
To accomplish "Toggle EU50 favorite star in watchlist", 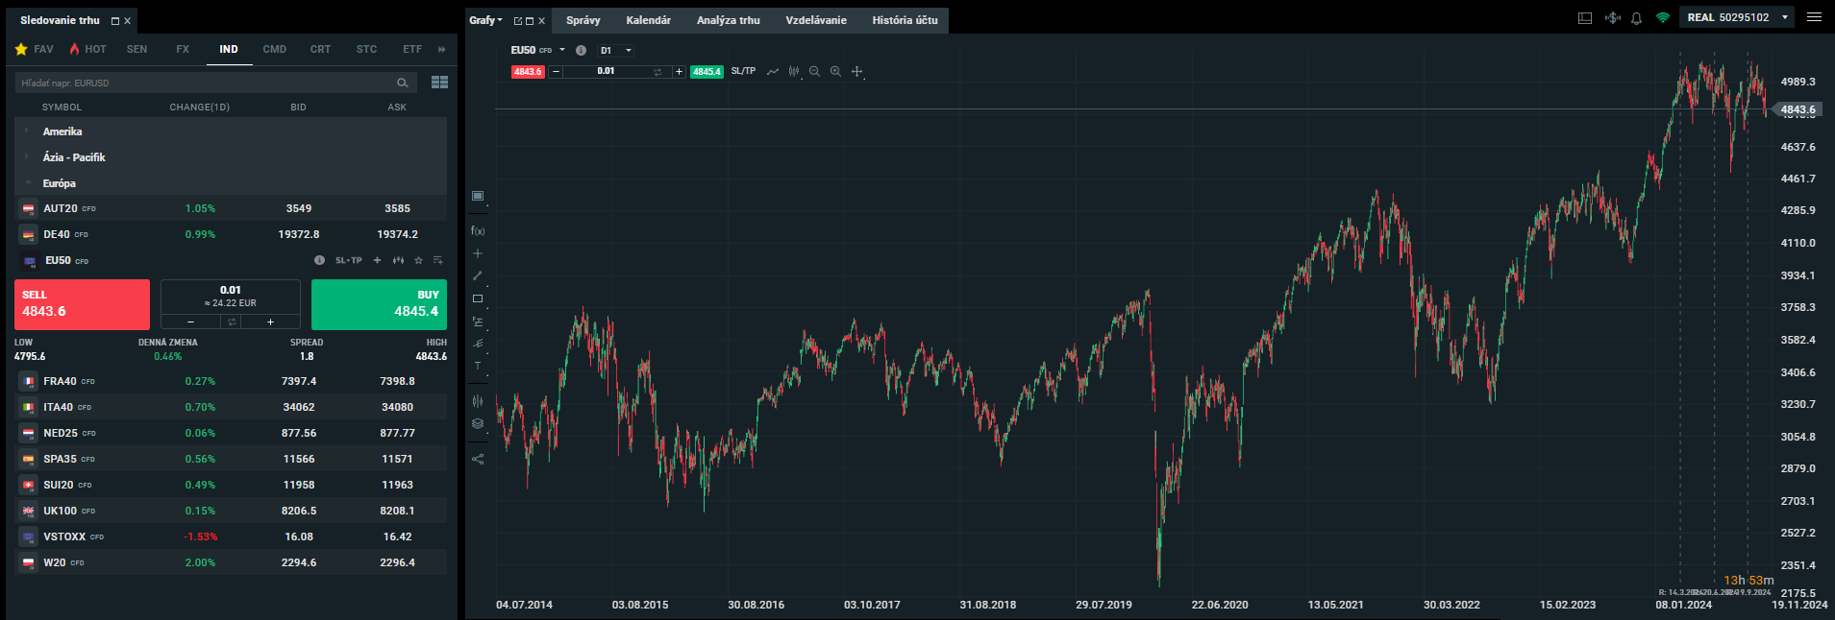I will [x=418, y=261].
